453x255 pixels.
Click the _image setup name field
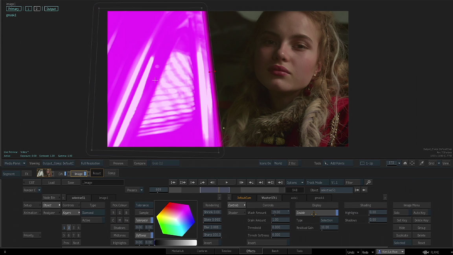pyautogui.click(x=103, y=183)
